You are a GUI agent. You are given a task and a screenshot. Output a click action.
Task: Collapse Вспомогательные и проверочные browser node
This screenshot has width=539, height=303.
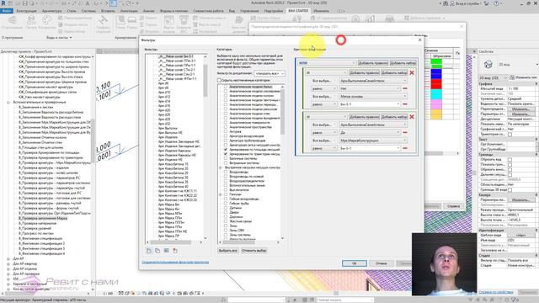click(x=8, y=102)
